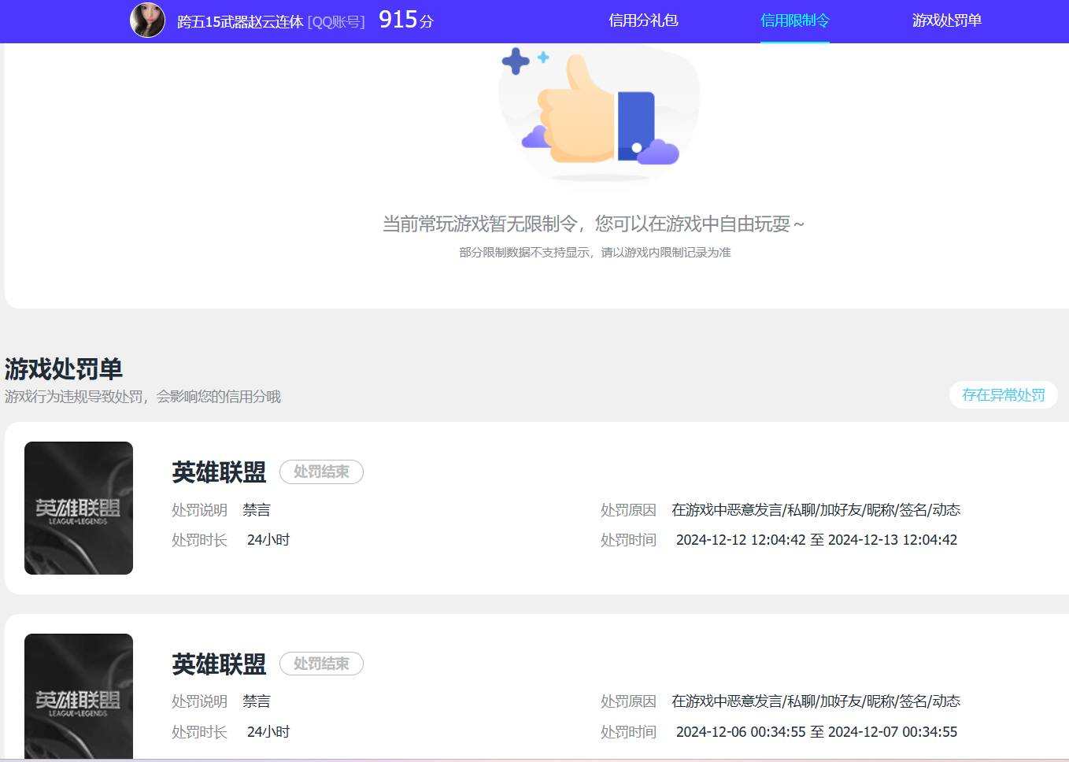Click the 游戏行为违规导致处罚 subtitle
This screenshot has width=1069, height=762.
click(x=142, y=397)
